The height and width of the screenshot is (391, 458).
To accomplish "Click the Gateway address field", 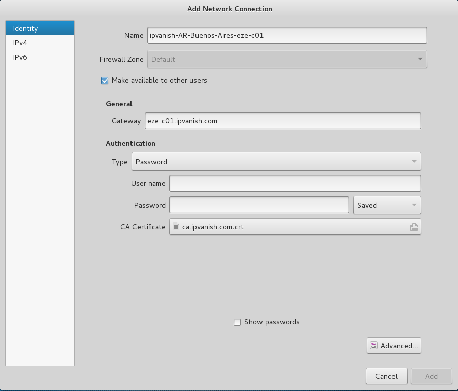I will pyautogui.click(x=283, y=121).
